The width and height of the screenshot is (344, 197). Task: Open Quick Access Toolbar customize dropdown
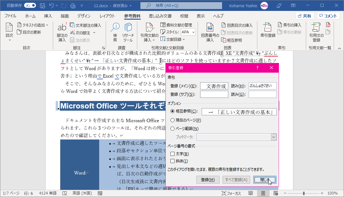(x=82, y=6)
